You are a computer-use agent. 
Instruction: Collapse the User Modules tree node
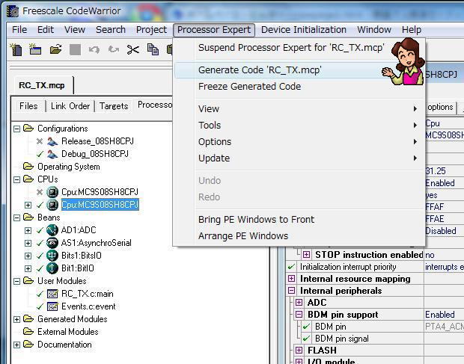[x=17, y=281]
